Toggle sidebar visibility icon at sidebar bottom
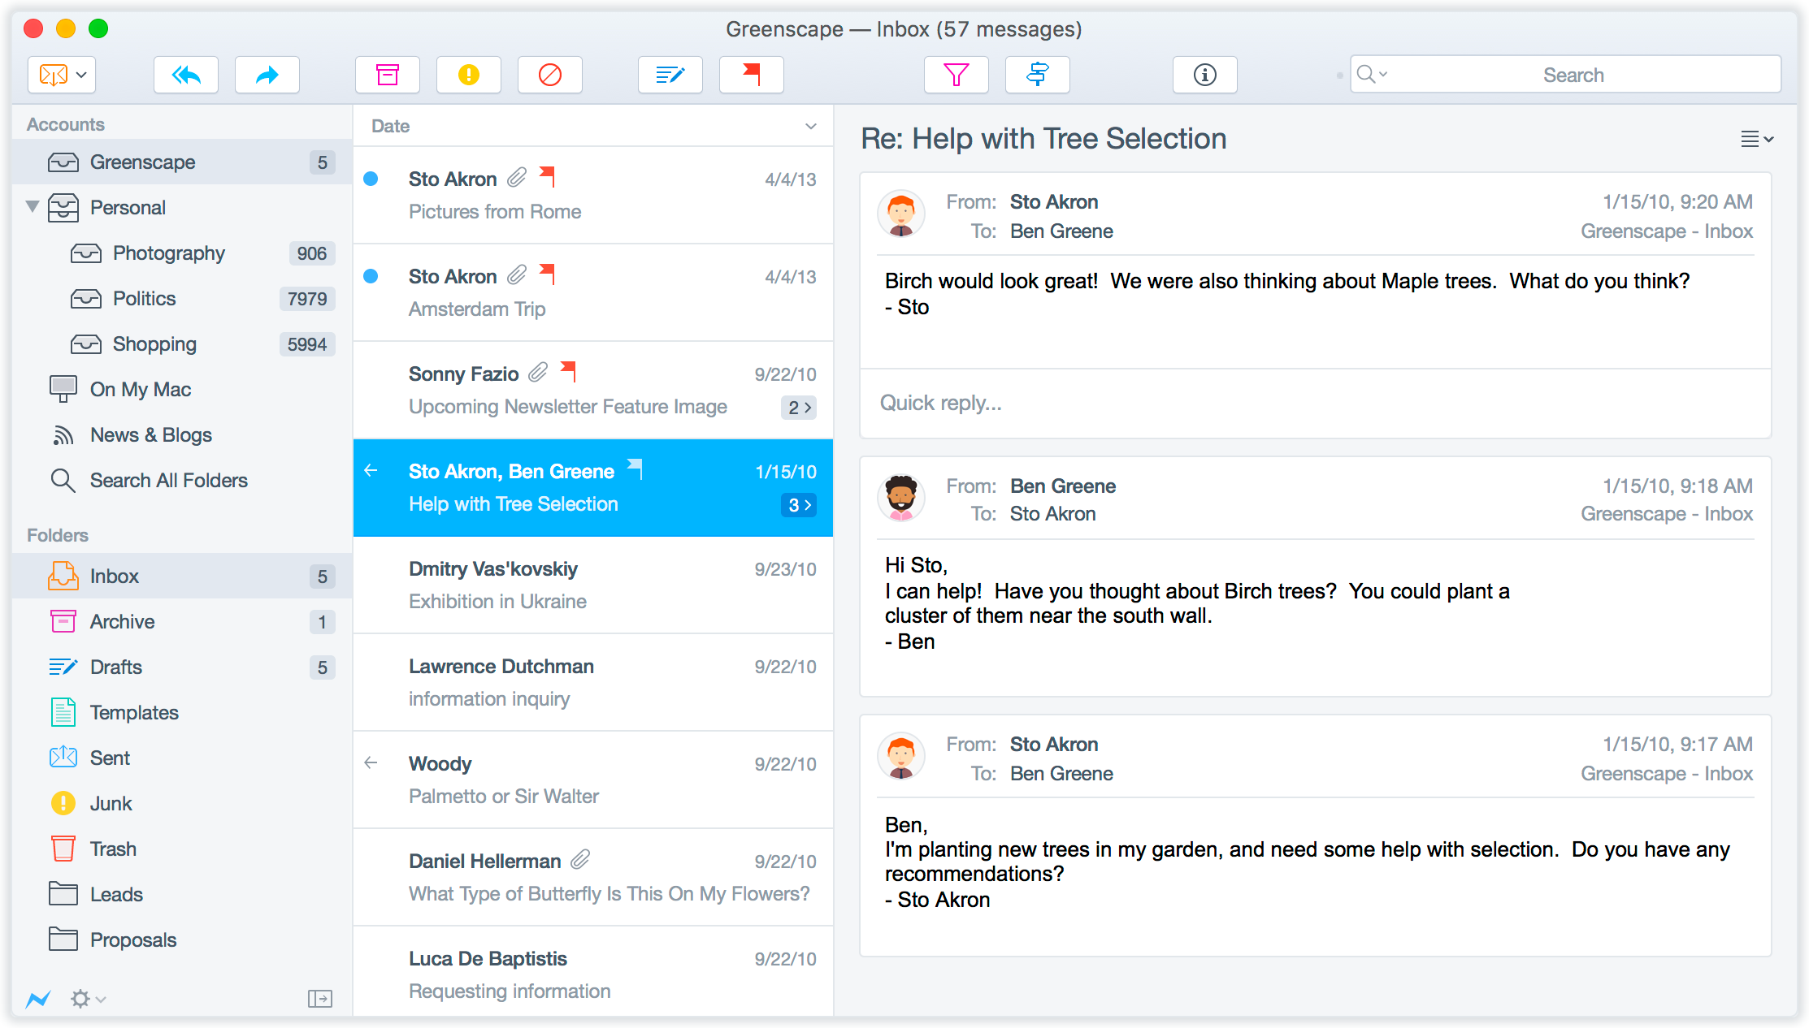 point(320,998)
